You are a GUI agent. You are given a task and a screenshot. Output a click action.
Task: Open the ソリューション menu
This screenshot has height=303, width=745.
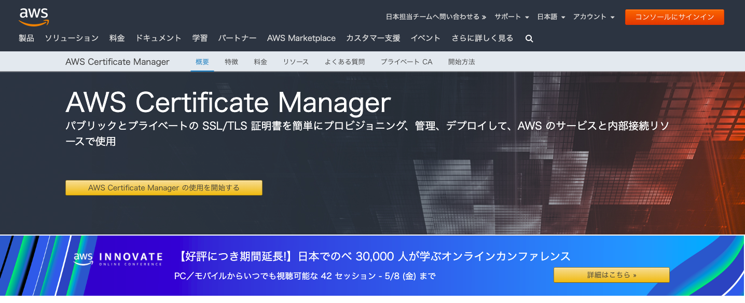pos(72,38)
